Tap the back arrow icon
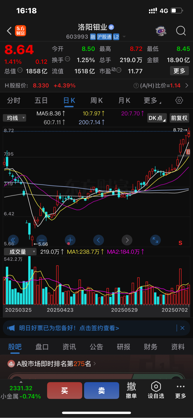This screenshot has height=418, width=193. [x=9, y=31]
